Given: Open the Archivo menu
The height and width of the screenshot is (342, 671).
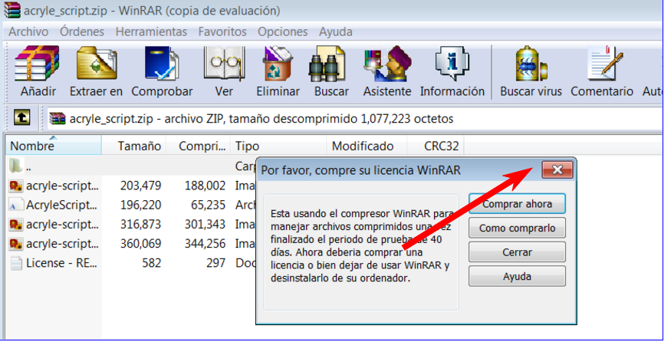Looking at the screenshot, I should click(28, 31).
